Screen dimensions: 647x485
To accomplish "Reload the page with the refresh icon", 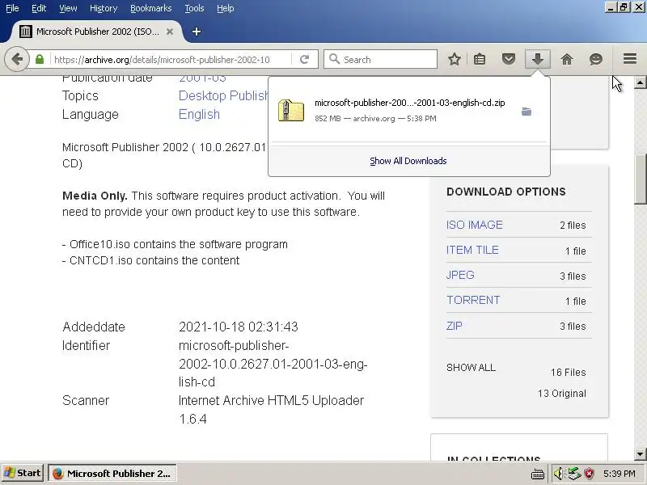I will [x=305, y=59].
